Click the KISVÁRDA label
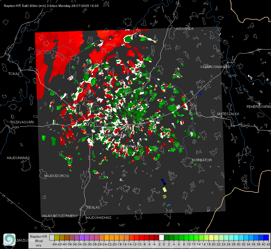The image size is (271, 249). 185,29
